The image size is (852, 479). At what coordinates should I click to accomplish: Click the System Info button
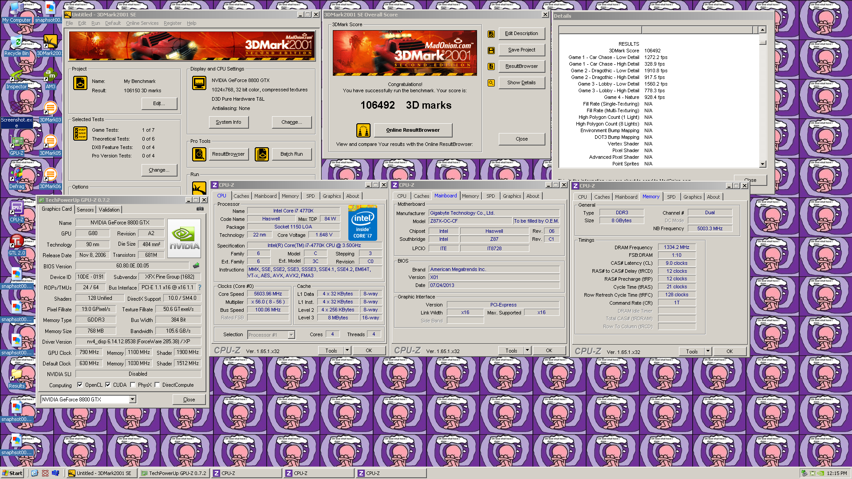pyautogui.click(x=229, y=122)
